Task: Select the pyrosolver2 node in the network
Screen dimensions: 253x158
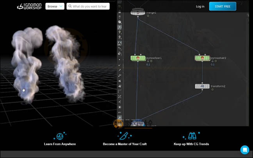Action: point(202,58)
